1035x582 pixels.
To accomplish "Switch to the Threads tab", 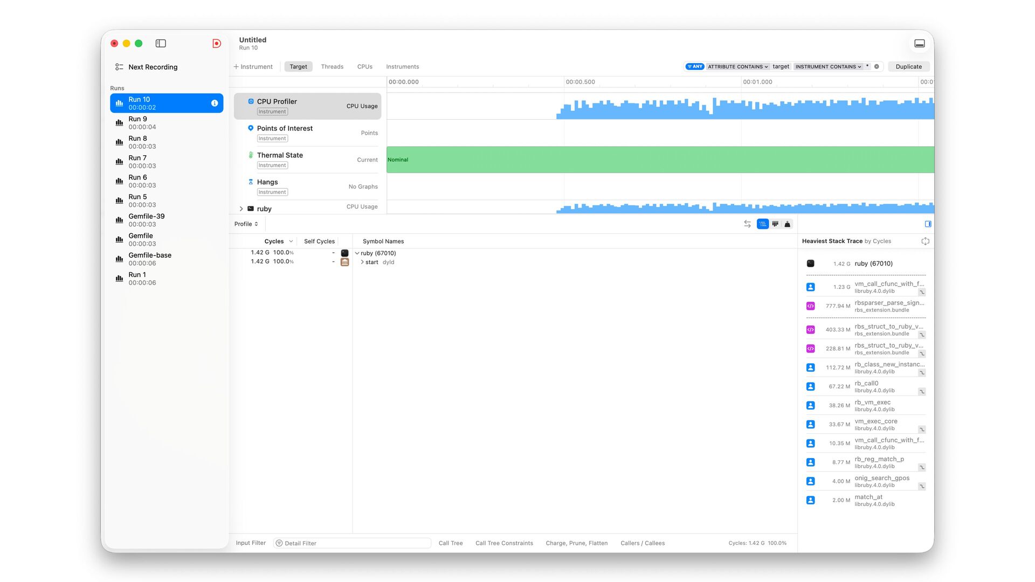I will coord(332,67).
